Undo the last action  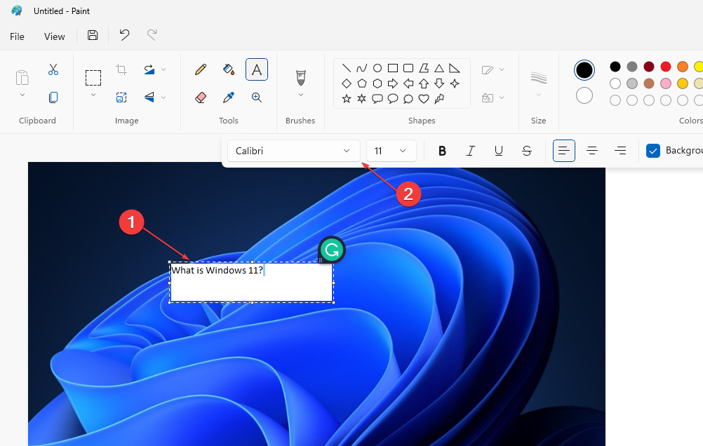[124, 35]
